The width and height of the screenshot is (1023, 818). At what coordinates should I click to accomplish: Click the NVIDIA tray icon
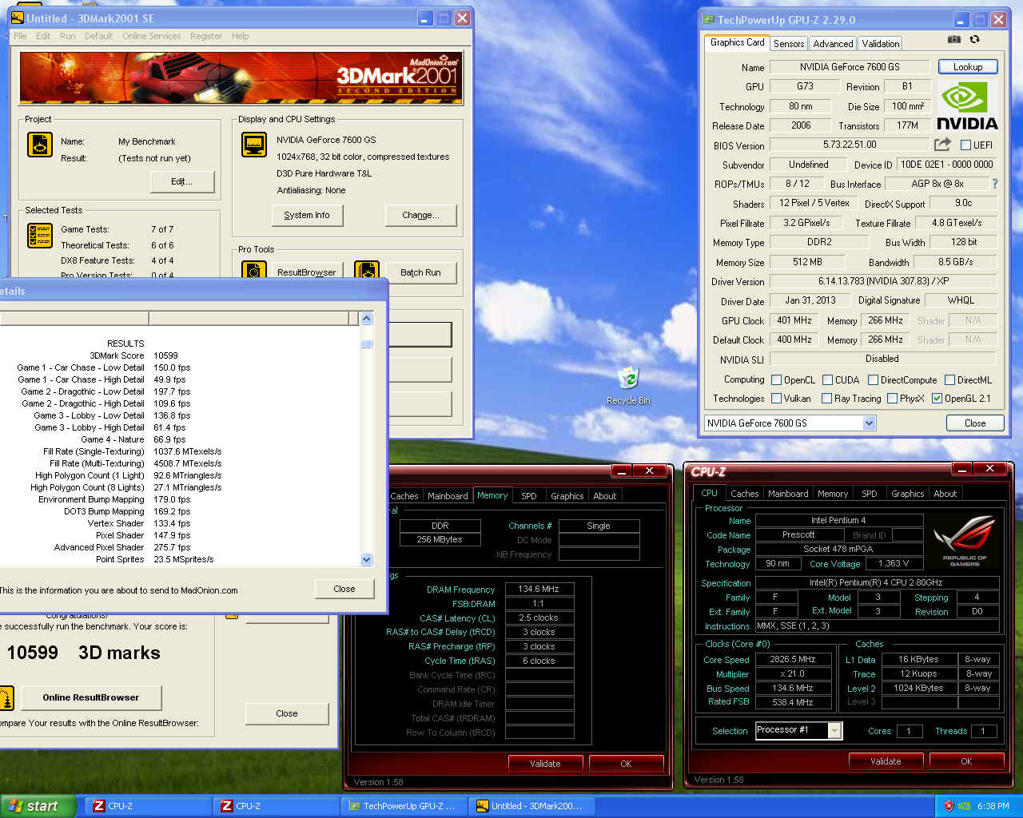965,806
